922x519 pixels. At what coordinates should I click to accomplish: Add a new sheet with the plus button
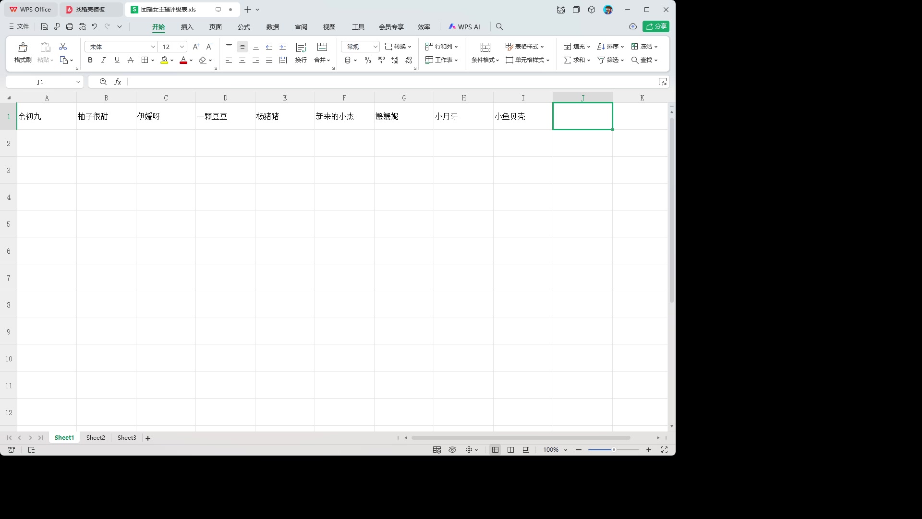pyautogui.click(x=147, y=438)
